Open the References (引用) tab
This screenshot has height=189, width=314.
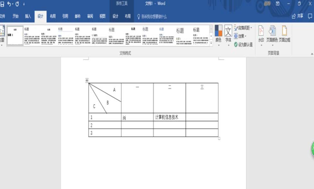[65, 16]
